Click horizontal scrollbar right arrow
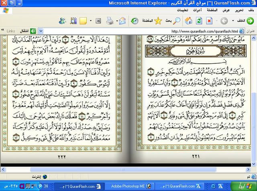Screen dimensions: 257x191 248,169
